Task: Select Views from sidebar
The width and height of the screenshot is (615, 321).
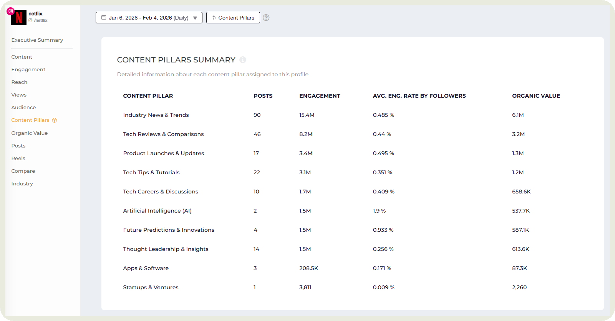Action: [x=19, y=95]
